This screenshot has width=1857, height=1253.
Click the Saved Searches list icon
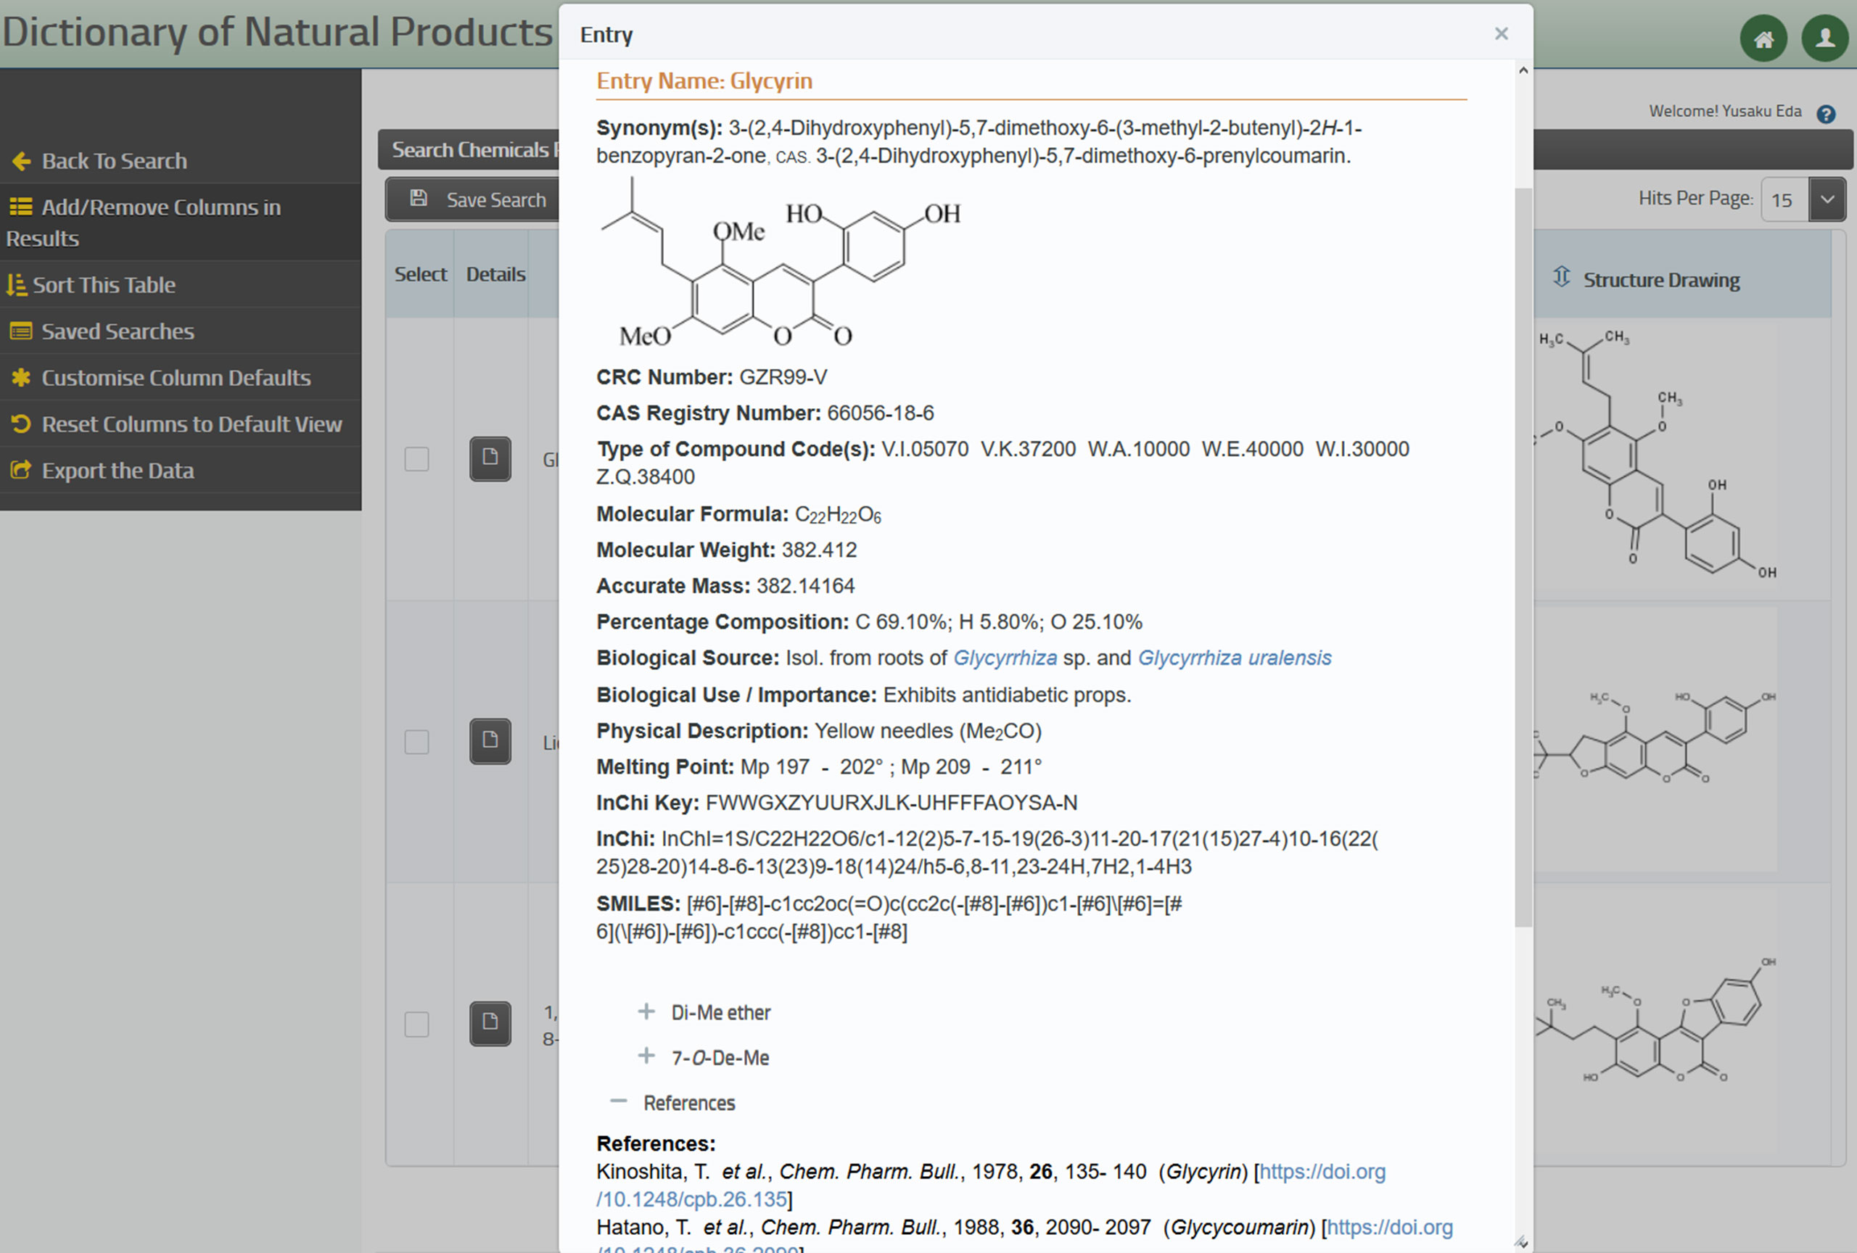pyautogui.click(x=21, y=331)
